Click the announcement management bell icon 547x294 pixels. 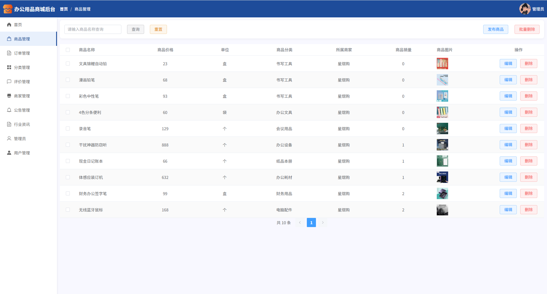coord(9,110)
